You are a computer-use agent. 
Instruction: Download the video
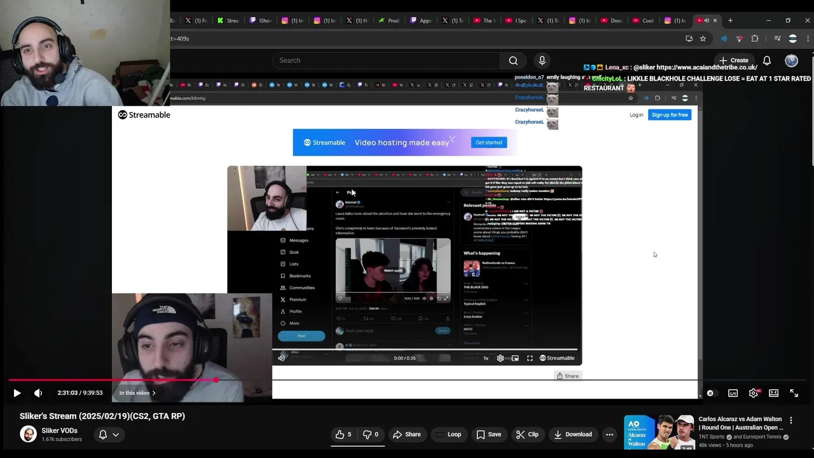(x=572, y=434)
